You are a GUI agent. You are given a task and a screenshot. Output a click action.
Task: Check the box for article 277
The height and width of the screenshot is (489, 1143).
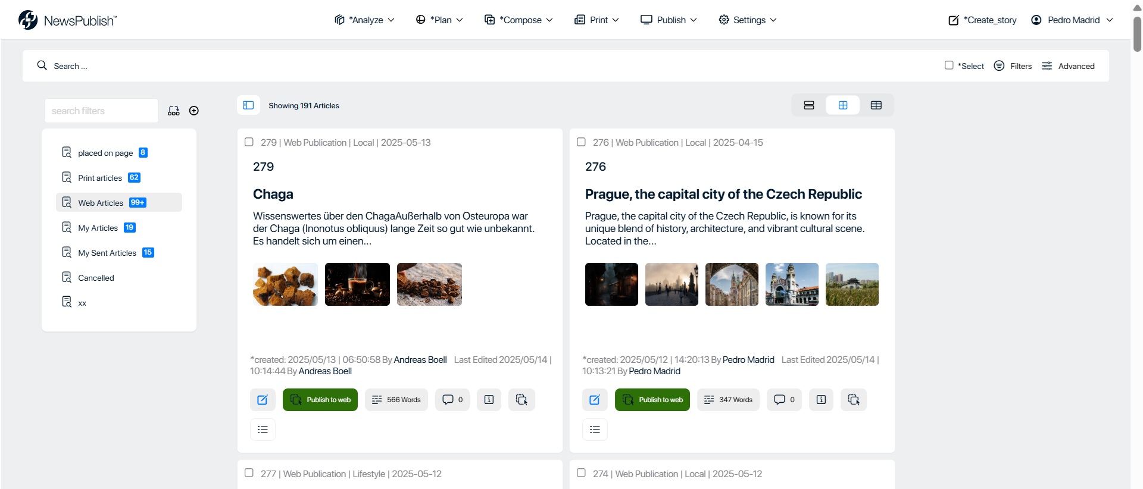click(x=249, y=473)
